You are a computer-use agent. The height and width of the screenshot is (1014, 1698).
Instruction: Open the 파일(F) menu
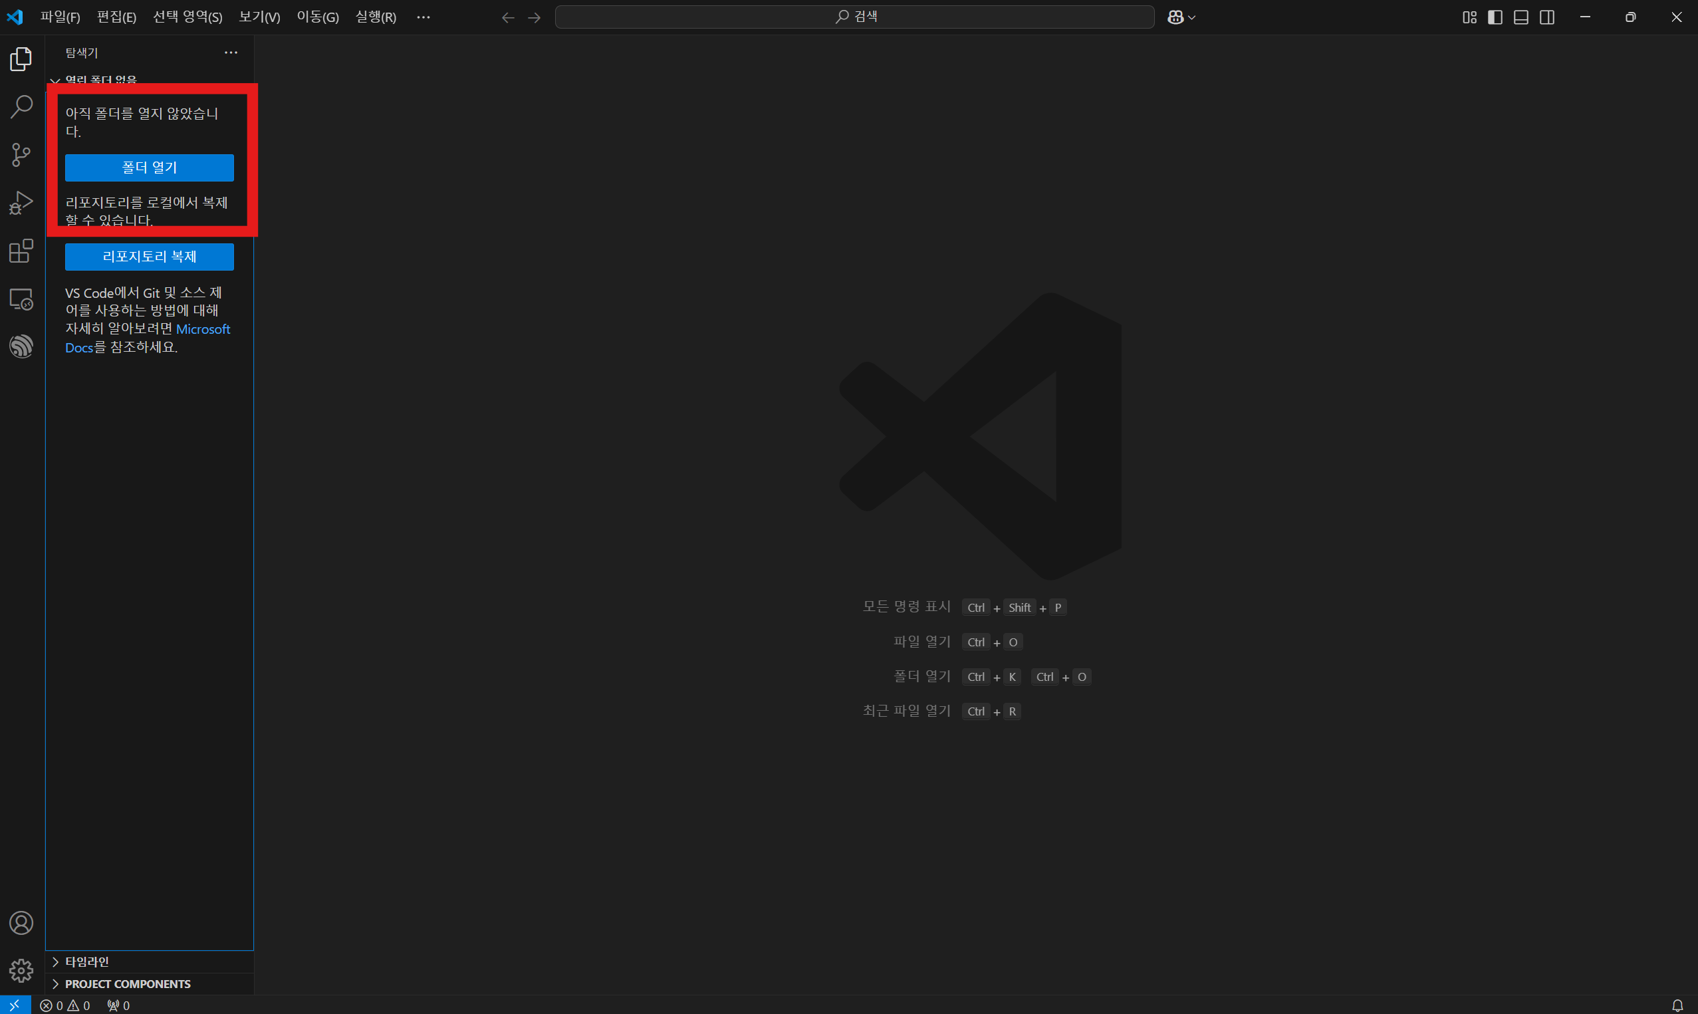pyautogui.click(x=60, y=17)
